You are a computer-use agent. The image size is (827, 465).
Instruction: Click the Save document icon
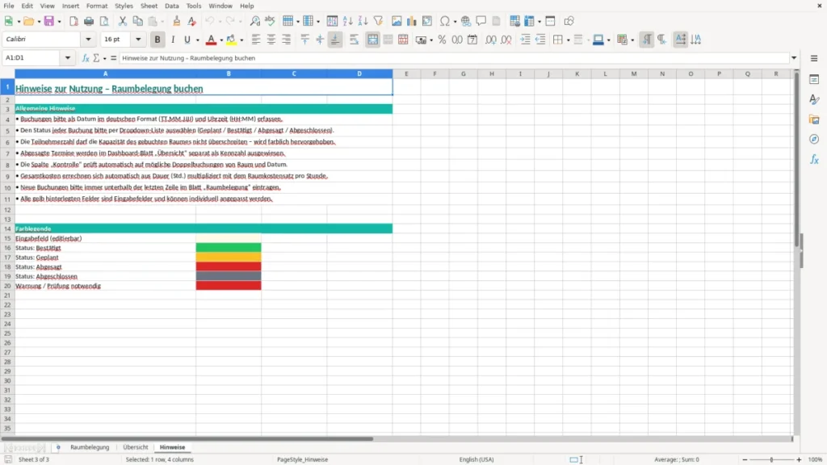coord(49,21)
